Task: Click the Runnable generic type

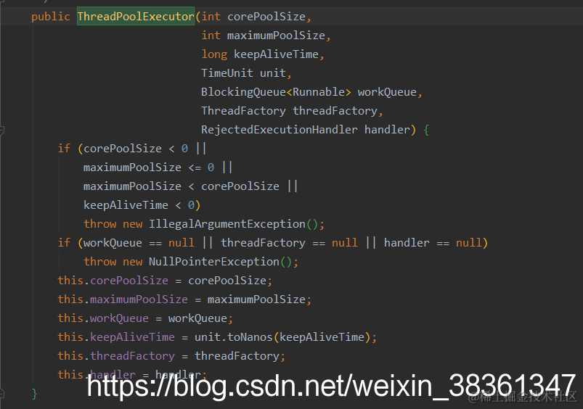Action: (319, 92)
